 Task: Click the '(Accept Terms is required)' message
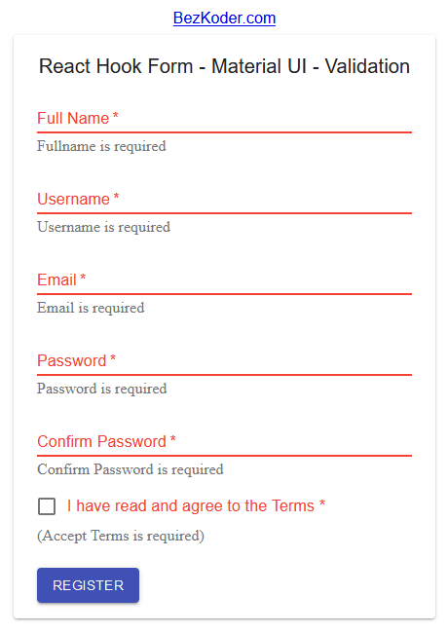121,536
